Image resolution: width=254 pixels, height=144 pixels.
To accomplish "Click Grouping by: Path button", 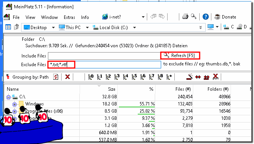I will pyautogui.click(x=28, y=77).
